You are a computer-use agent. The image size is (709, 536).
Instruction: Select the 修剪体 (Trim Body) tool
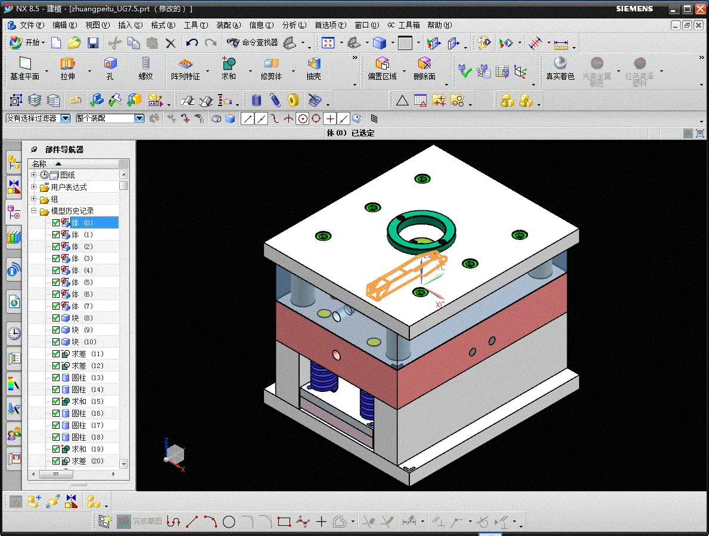click(x=271, y=68)
